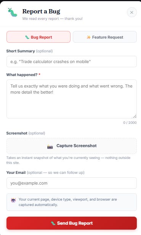Click the camera icon beside Capture Screenshot
The image size is (141, 235).
[50, 147]
